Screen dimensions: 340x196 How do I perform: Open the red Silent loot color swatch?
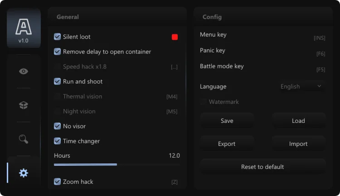tap(175, 37)
